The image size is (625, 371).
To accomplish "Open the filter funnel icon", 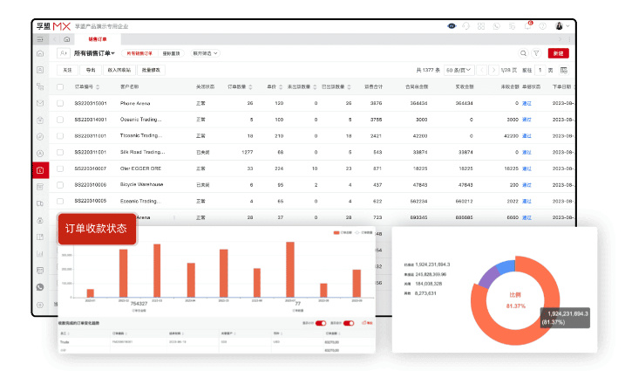I will click(536, 53).
